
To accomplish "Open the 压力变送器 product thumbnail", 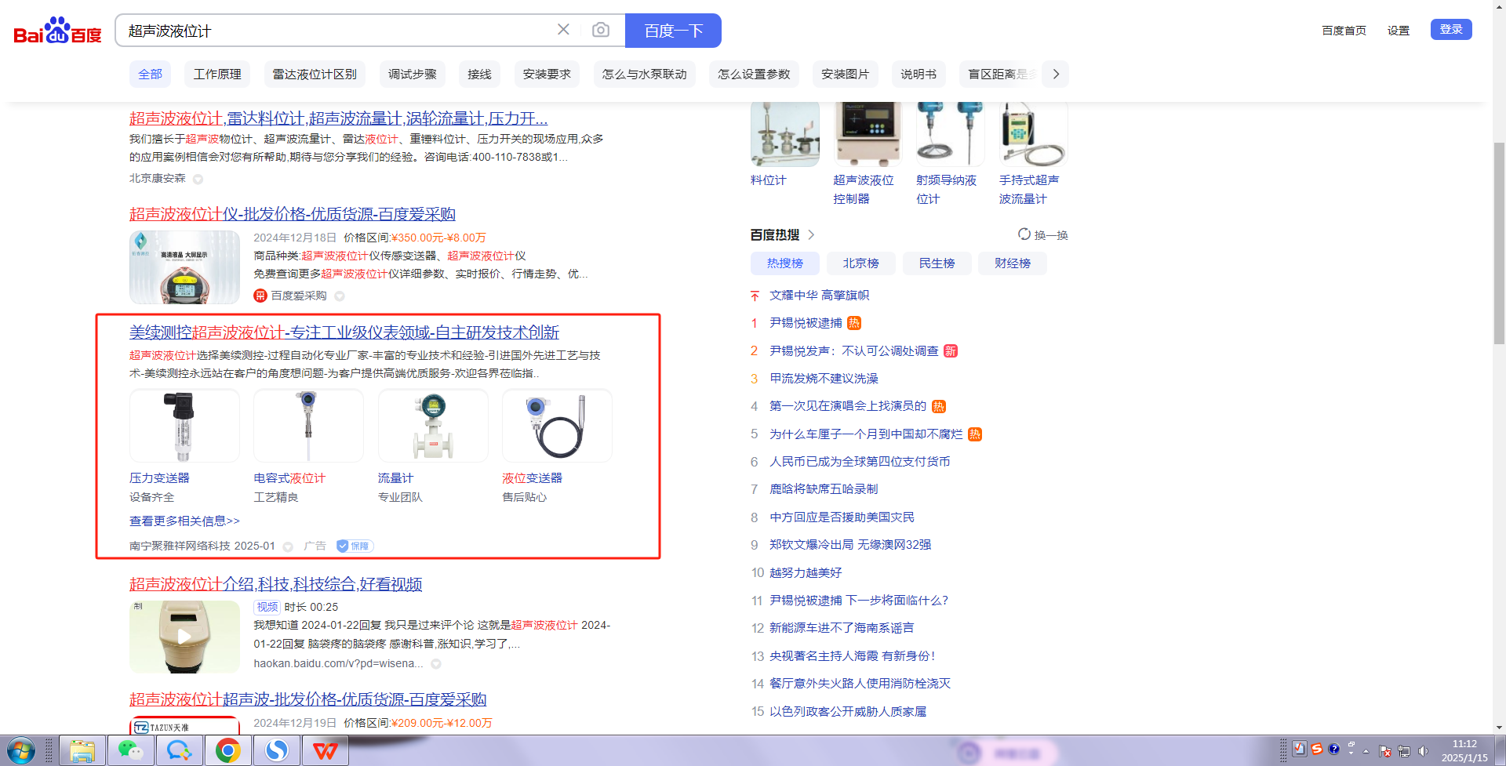I will coord(184,426).
